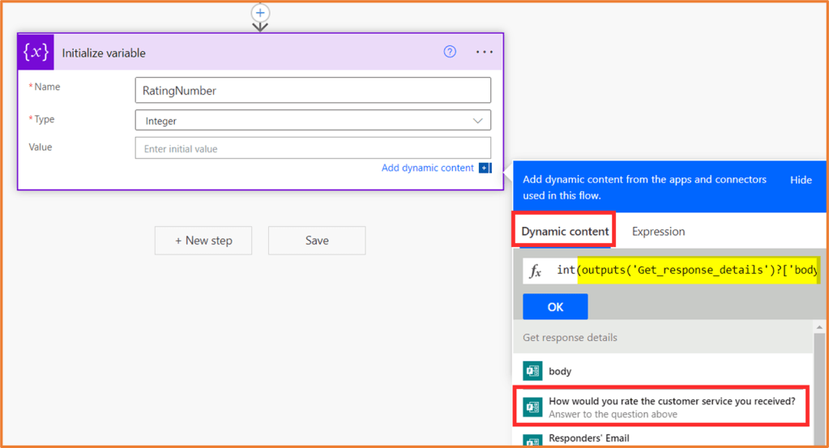Click the Forms icon beside the customer service rating question

pos(532,407)
